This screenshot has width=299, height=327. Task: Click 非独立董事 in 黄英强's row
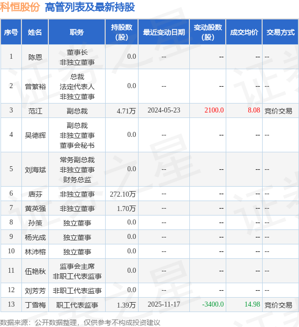[x=77, y=209]
